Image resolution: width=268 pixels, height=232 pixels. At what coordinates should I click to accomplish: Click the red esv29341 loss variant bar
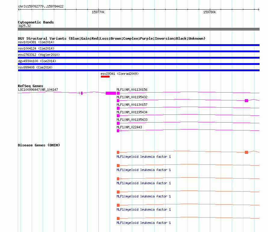105,77
